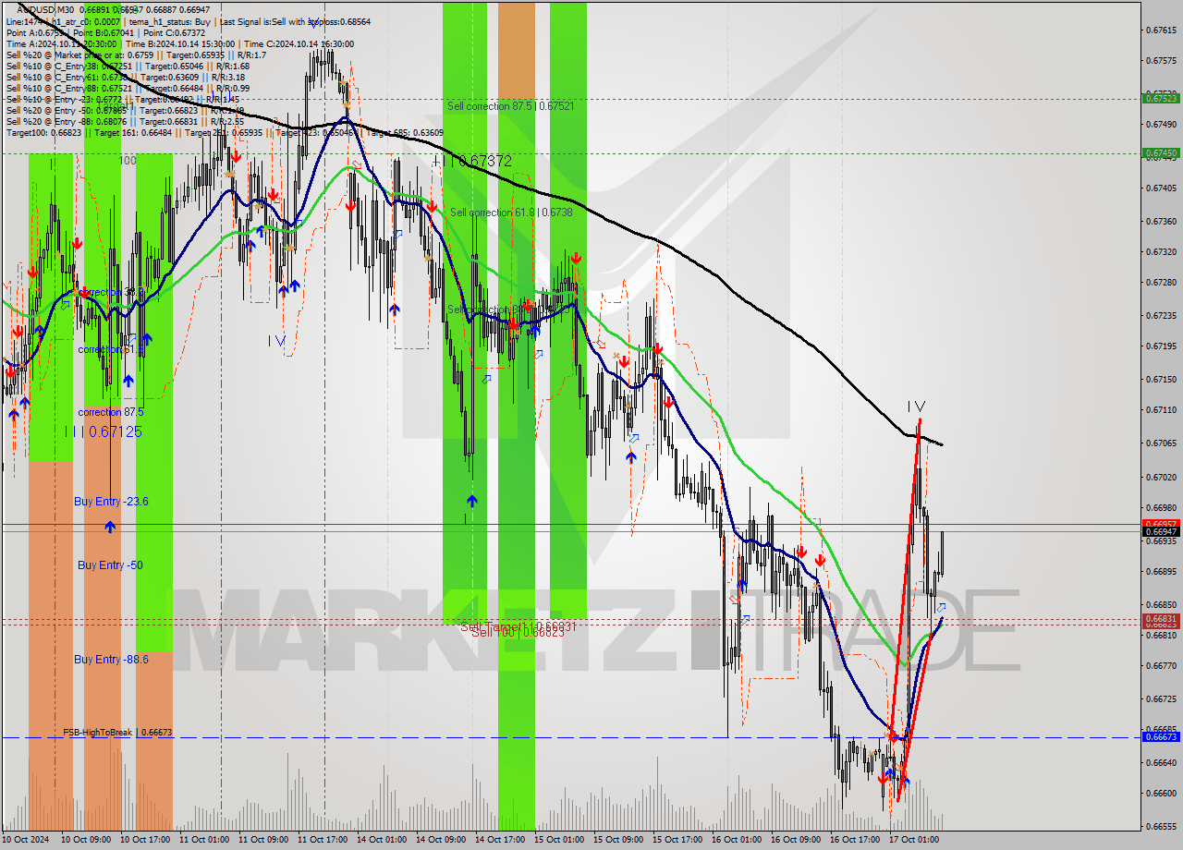Click the '10 Oct 2024' date label
The image size is (1183, 850).
pyautogui.click(x=27, y=840)
